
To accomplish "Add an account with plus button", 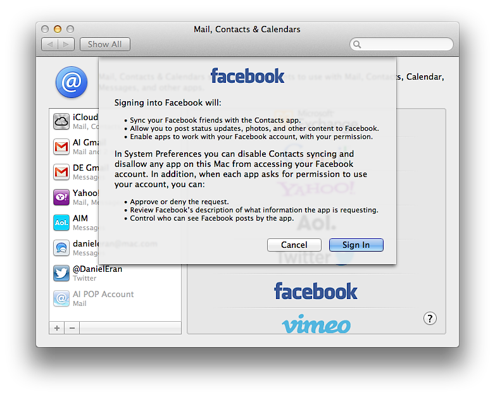I will tap(57, 328).
